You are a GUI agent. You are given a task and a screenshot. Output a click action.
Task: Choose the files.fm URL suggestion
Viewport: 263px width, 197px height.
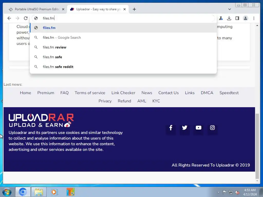pyautogui.click(x=123, y=28)
